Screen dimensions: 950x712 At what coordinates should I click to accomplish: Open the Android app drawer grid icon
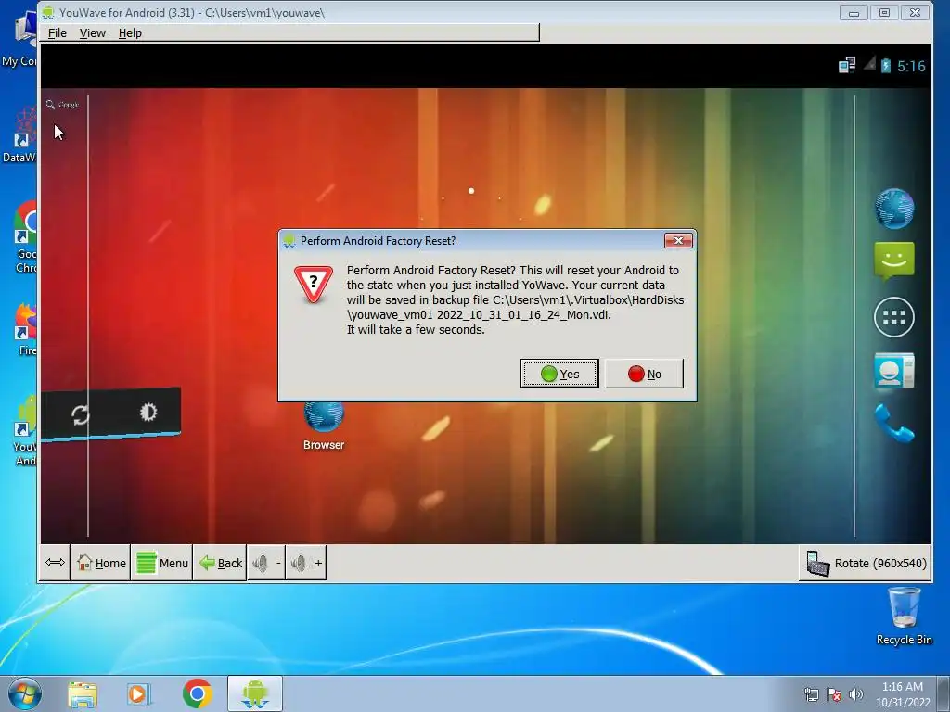[894, 317]
